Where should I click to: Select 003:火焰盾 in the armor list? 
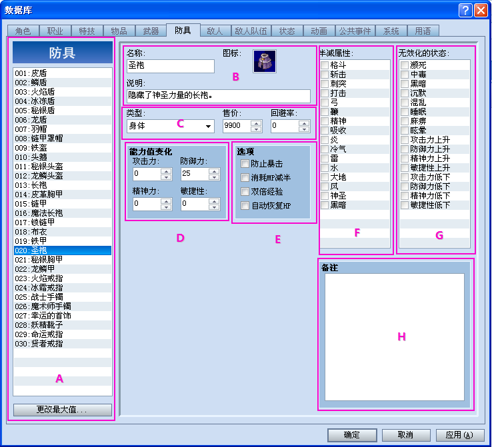[63, 92]
